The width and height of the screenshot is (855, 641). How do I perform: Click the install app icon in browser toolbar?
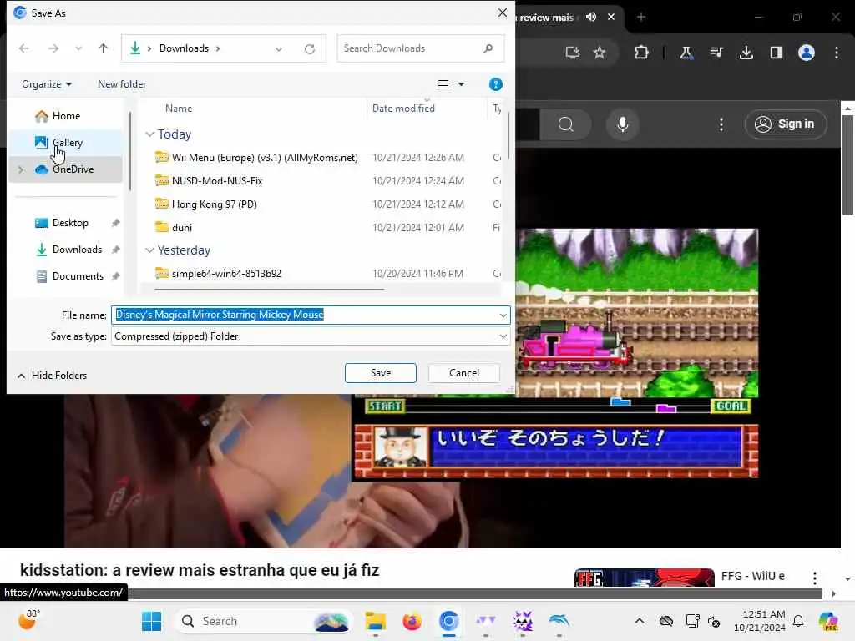[x=572, y=53]
